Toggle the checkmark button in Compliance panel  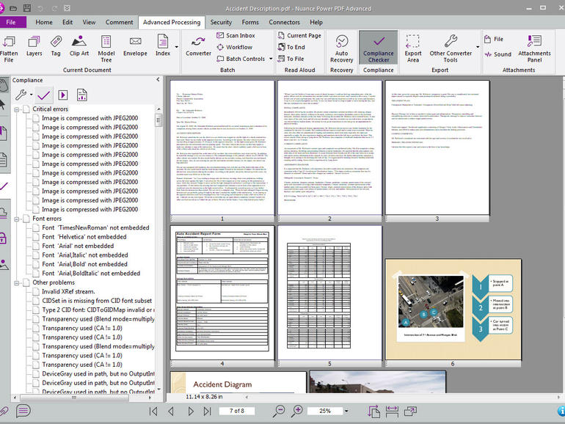click(x=43, y=95)
